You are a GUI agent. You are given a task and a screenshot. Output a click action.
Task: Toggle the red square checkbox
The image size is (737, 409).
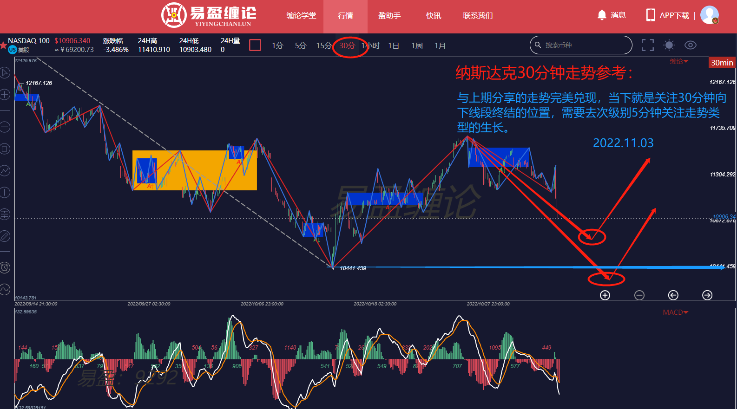click(x=255, y=45)
